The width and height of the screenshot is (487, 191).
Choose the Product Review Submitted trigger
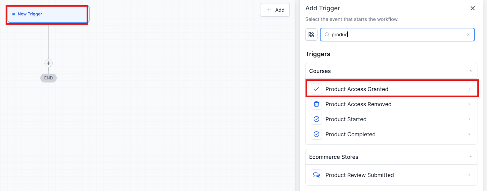(x=360, y=175)
